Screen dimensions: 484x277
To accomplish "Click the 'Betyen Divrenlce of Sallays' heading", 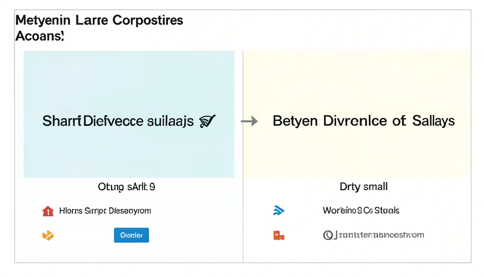I will tap(364, 121).
